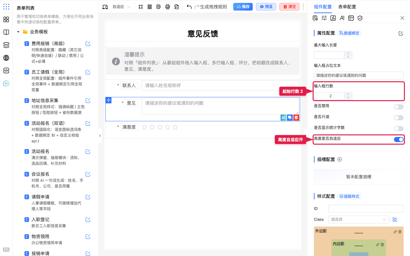Click the keyboard icon at bottom-left sidebar
410x256 pixels.
[6, 250]
